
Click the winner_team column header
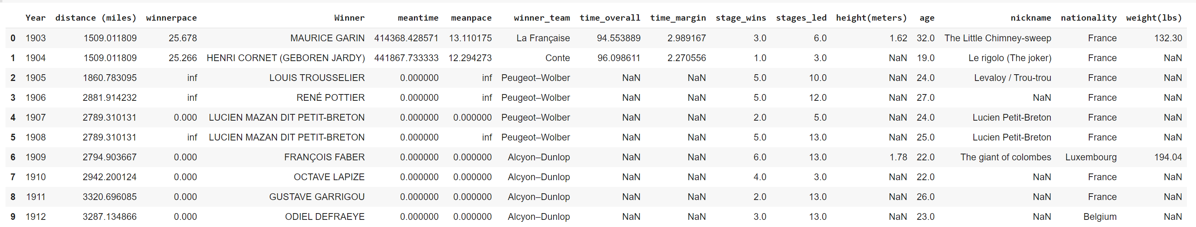(x=541, y=17)
